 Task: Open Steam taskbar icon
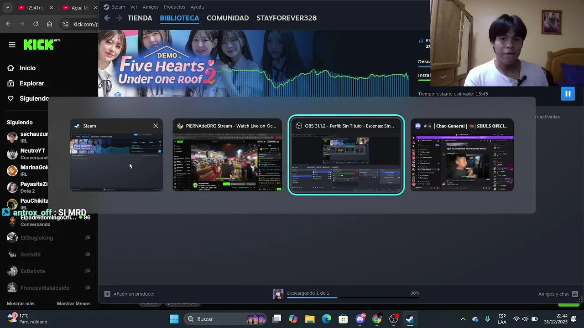click(410, 319)
